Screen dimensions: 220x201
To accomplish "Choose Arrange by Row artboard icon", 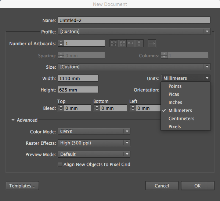I will pyautogui.click(x=131, y=43).
